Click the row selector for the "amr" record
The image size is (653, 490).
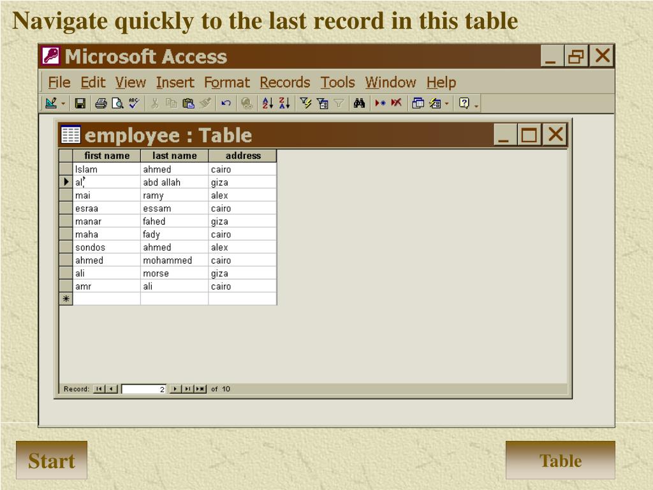(x=66, y=286)
